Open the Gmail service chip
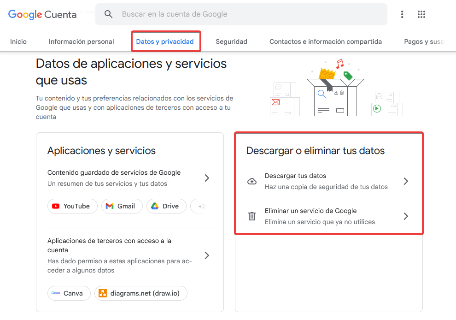The height and width of the screenshot is (320, 456). 121,206
